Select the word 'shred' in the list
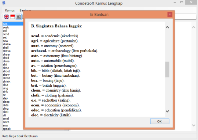 (6, 78)
